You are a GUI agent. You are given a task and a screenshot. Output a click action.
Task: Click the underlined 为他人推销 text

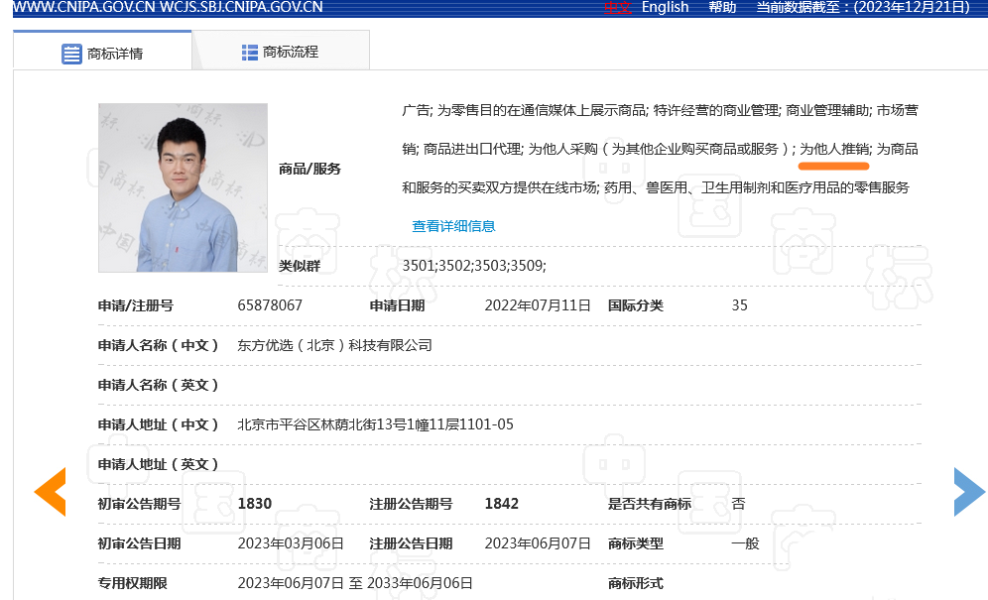click(x=834, y=149)
